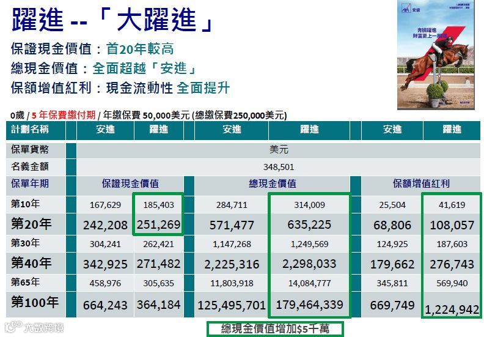Click cell value 276,743
Image resolution: width=484 pixels, height=337 pixels.
click(452, 264)
